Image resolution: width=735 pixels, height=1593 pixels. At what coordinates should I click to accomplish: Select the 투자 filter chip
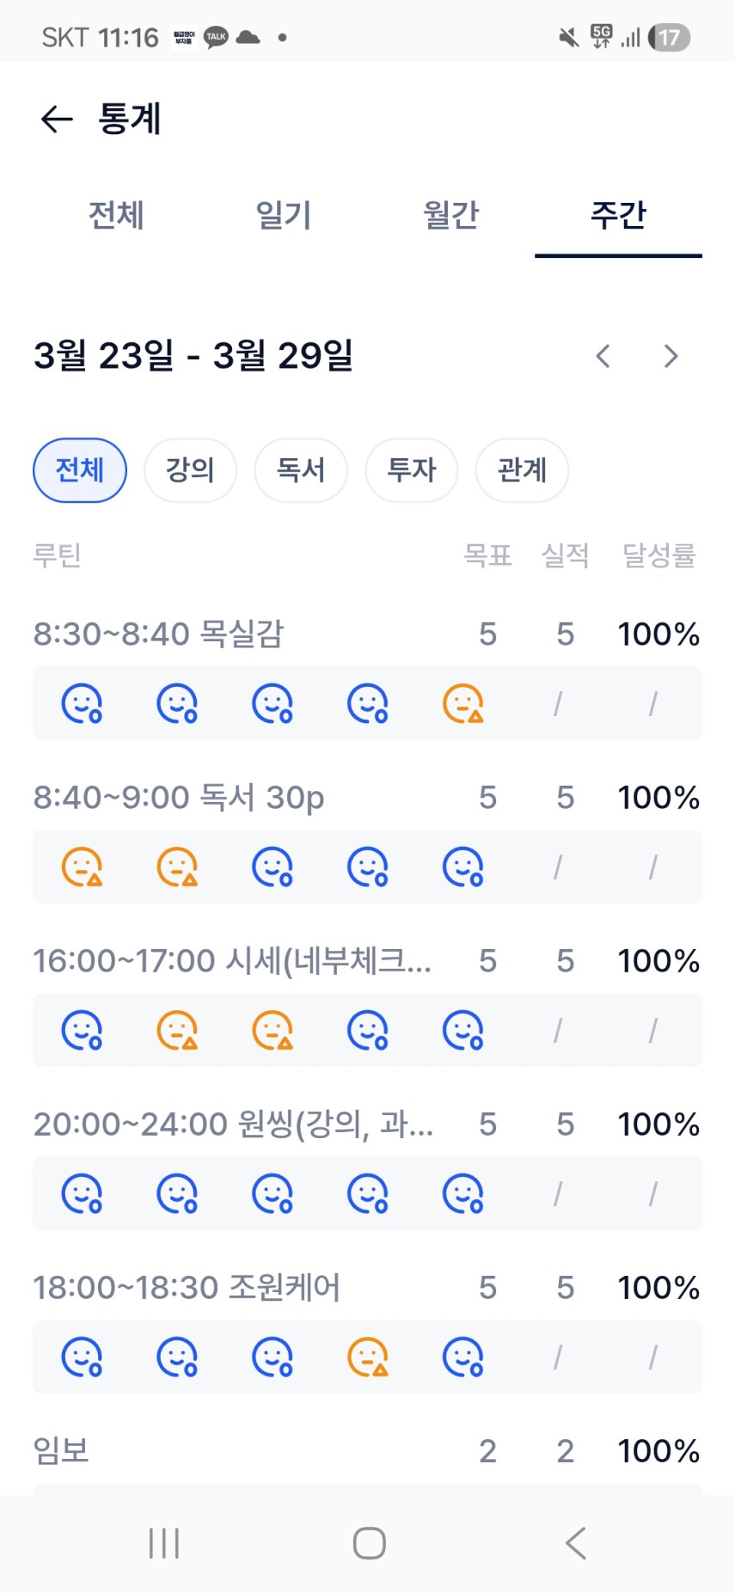(411, 470)
